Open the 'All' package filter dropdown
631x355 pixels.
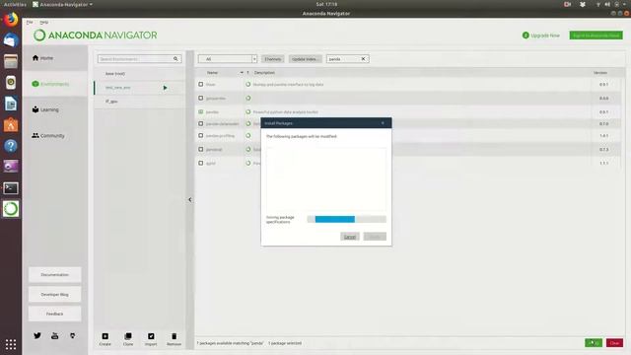228,59
